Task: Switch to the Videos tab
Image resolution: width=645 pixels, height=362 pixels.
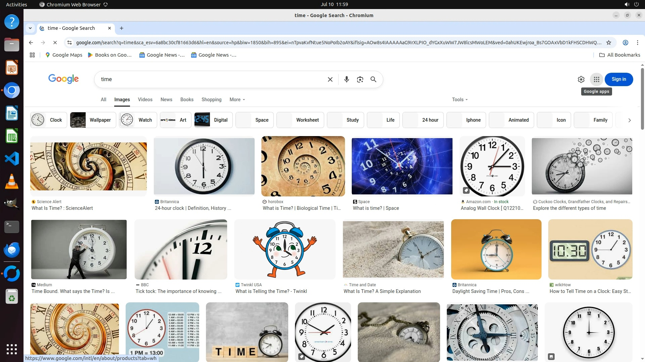Action: point(145,100)
